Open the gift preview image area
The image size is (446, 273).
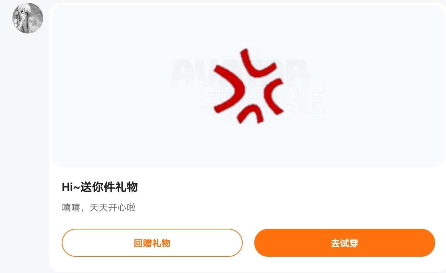click(248, 86)
